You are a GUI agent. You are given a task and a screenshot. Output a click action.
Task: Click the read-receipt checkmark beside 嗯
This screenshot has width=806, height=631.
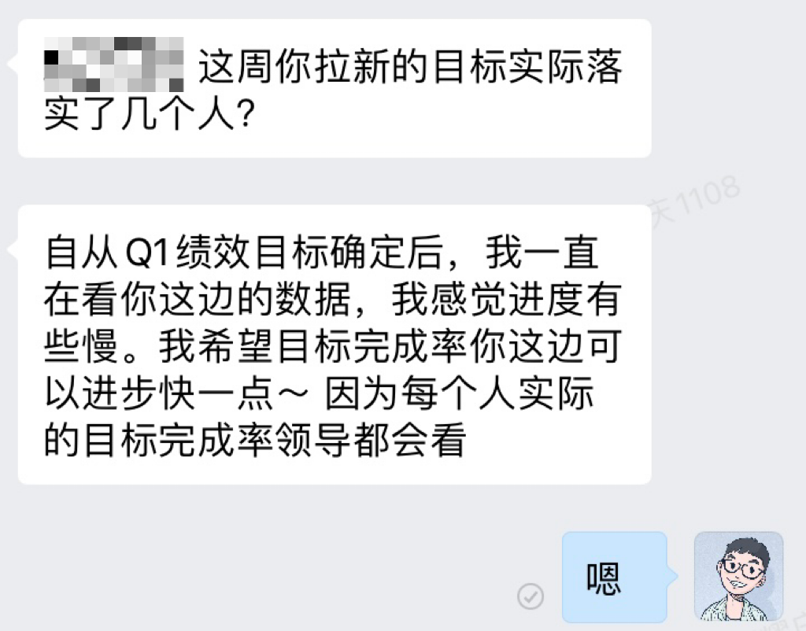pyautogui.click(x=530, y=596)
